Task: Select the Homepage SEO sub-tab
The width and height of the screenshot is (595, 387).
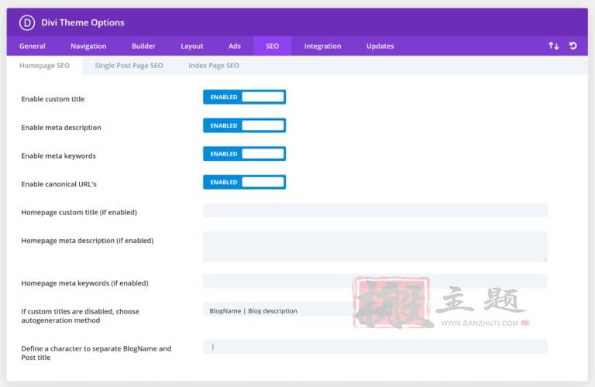Action: pos(44,66)
